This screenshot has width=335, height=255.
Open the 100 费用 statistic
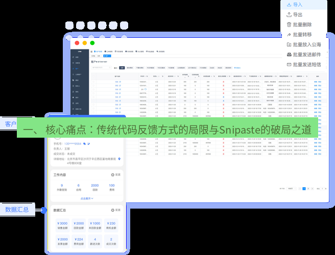click(112, 187)
